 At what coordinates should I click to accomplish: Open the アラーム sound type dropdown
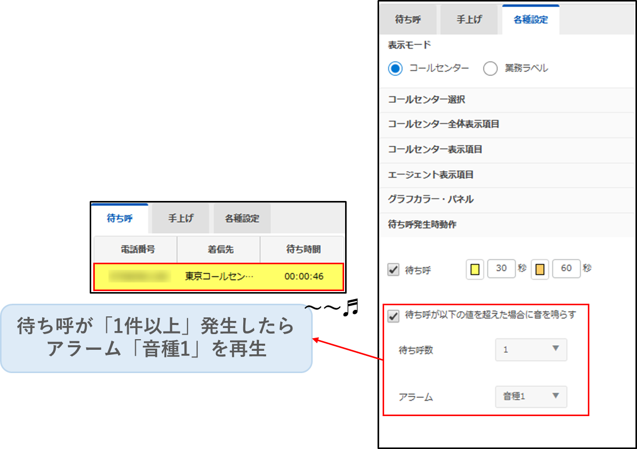coord(531,397)
